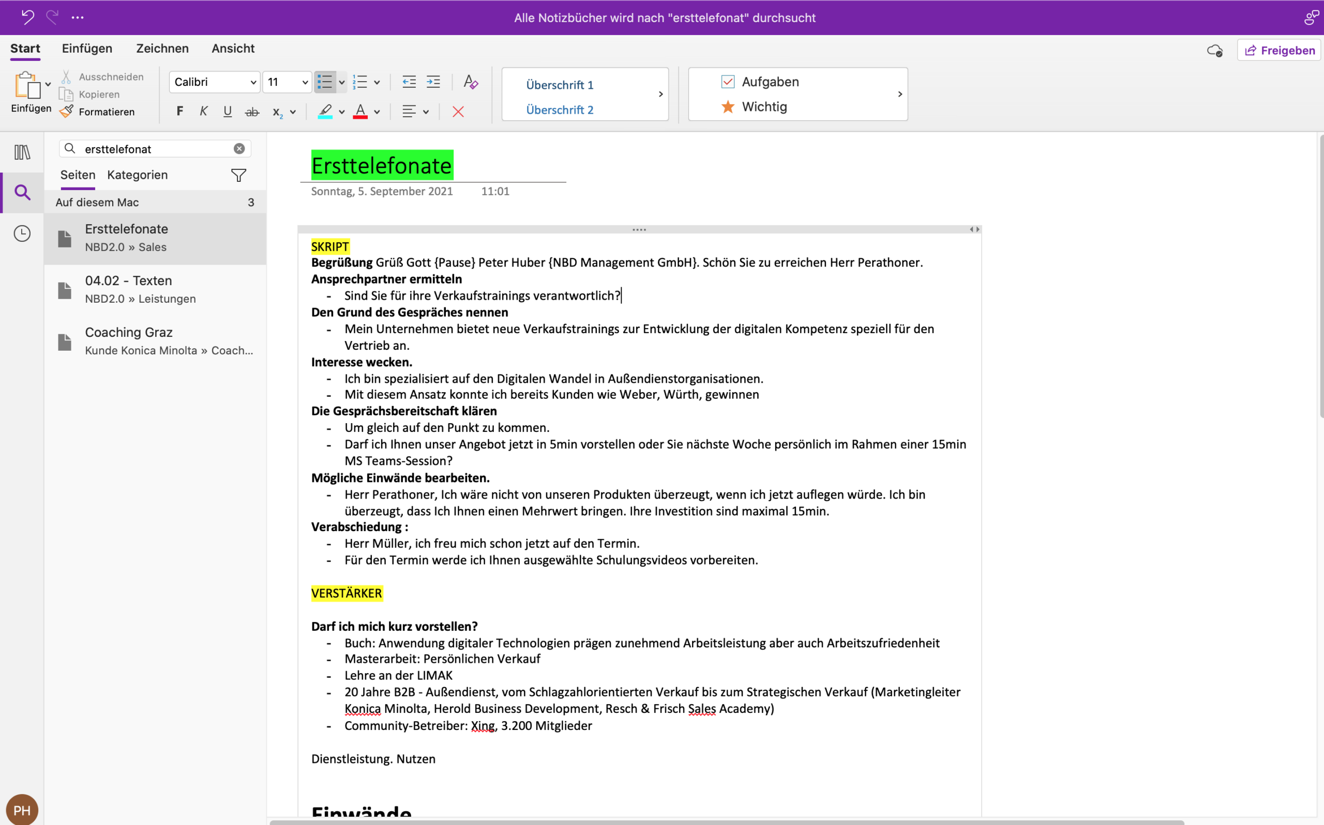The image size is (1324, 825).
Task: Click the Freigeben button
Action: pyautogui.click(x=1278, y=50)
